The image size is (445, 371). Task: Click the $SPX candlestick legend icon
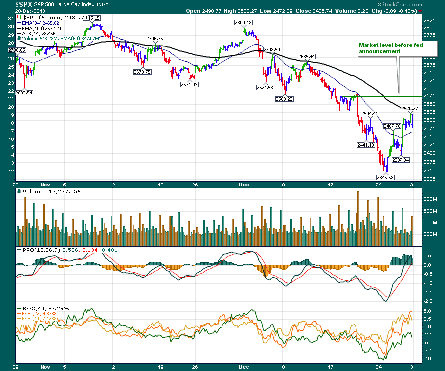19,18
